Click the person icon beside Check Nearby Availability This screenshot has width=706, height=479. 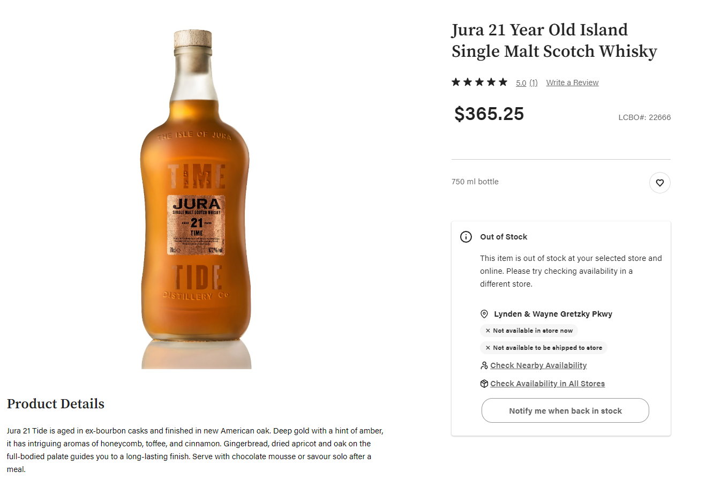[x=484, y=365]
